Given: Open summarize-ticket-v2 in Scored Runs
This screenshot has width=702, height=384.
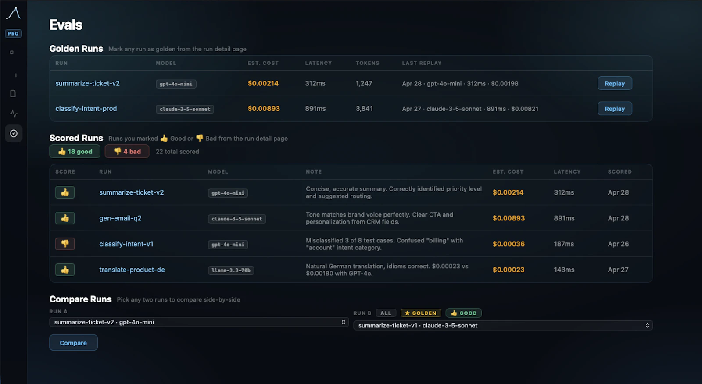Looking at the screenshot, I should [131, 192].
